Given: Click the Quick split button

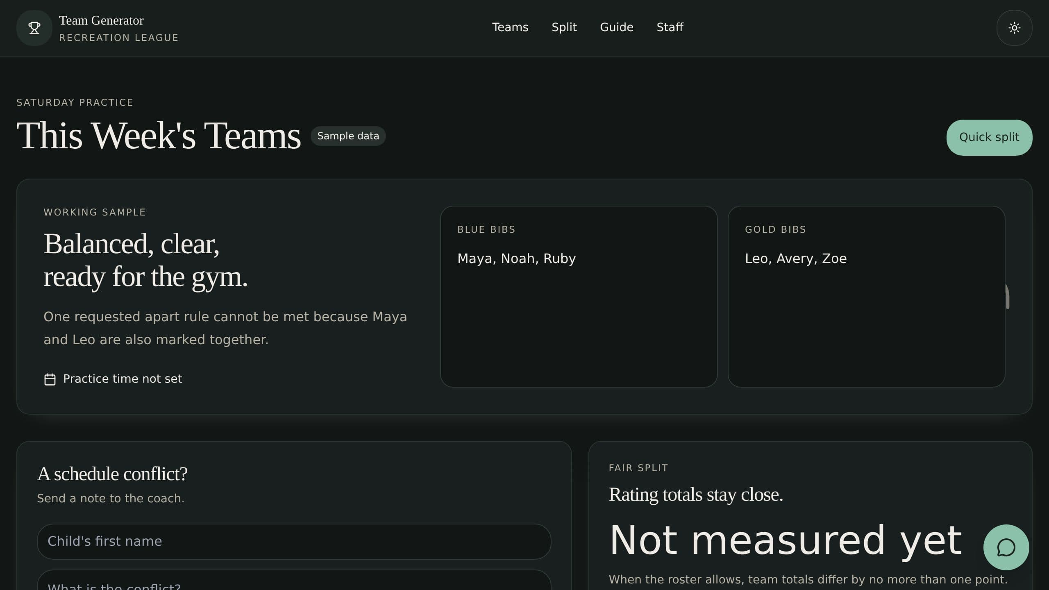Looking at the screenshot, I should [x=989, y=137].
